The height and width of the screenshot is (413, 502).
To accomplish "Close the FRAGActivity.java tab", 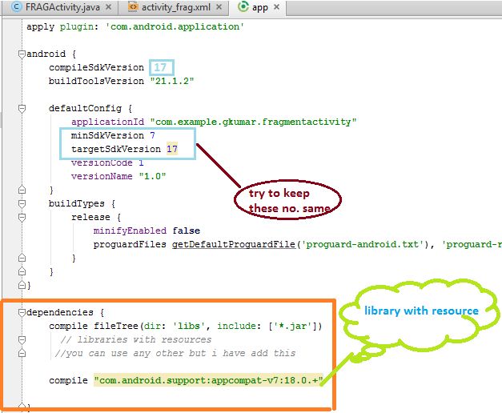I will point(109,7).
